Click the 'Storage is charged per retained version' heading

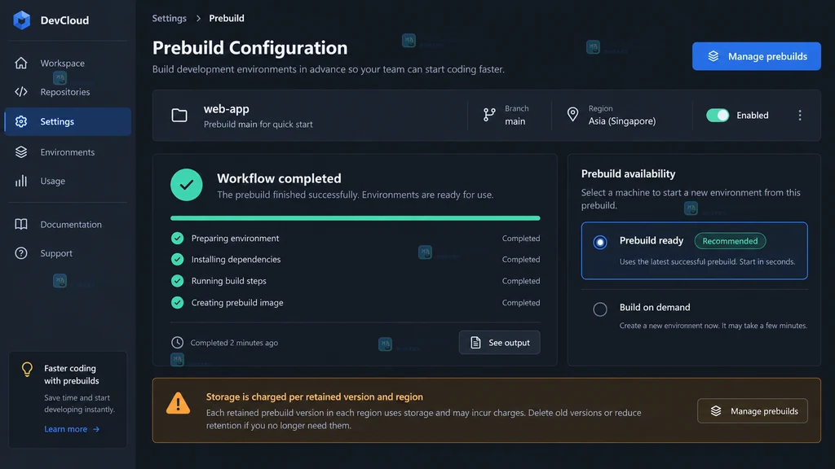coord(315,397)
